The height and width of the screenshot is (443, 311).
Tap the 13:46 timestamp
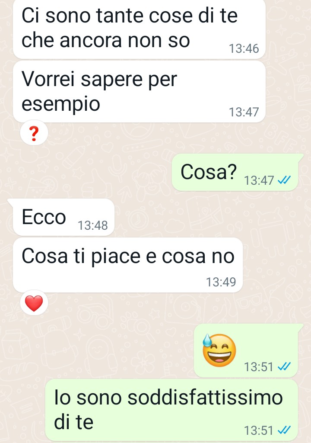244,48
